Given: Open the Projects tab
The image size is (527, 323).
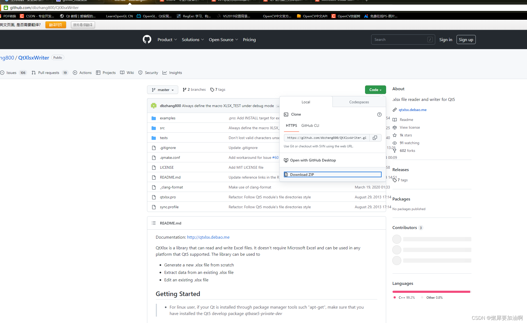Looking at the screenshot, I should (x=106, y=73).
